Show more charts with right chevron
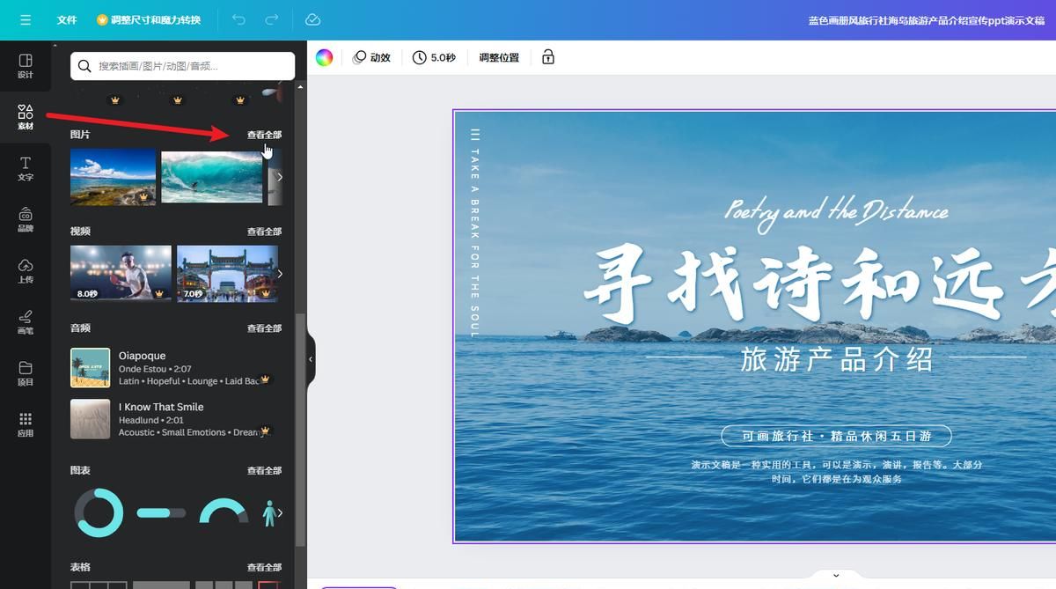This screenshot has height=589, width=1056. point(280,512)
